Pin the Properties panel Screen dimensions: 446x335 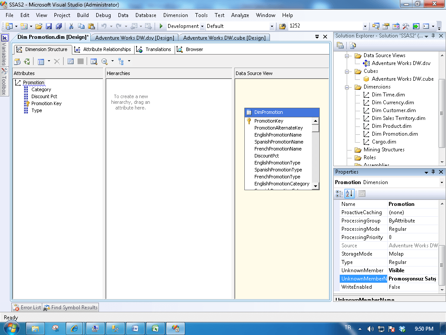pyautogui.click(x=433, y=172)
